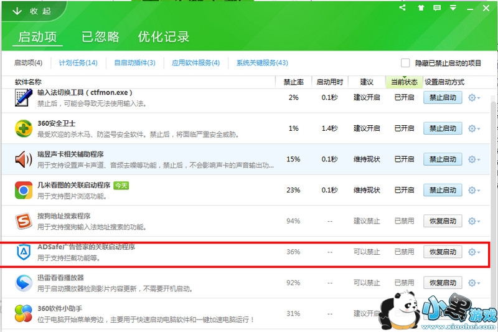498x332 pixels.
Task: Click the 迅雷看看播放器 icon
Action: (24, 283)
